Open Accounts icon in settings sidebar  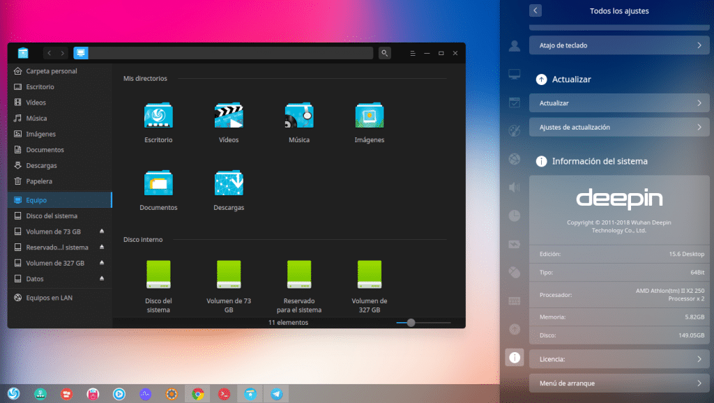click(x=515, y=45)
